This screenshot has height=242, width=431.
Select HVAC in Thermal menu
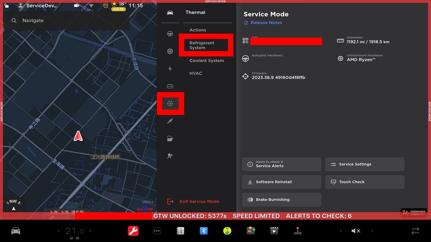[196, 73]
